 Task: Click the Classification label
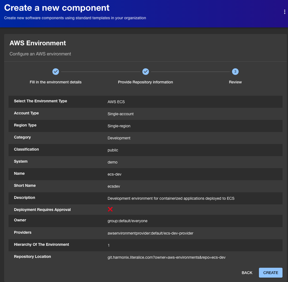coord(26,149)
